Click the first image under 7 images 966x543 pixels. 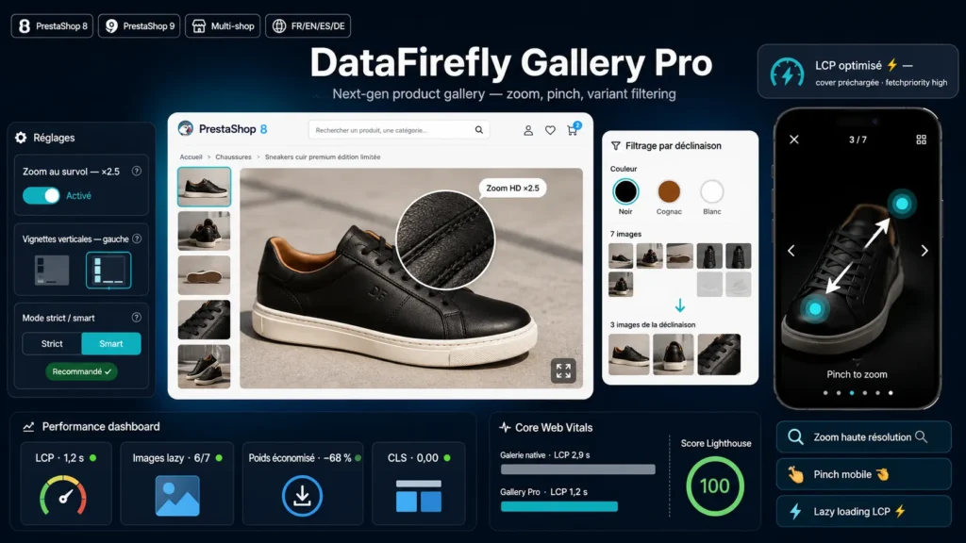621,255
